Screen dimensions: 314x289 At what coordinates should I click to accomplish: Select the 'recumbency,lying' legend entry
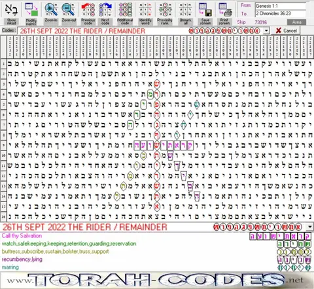coord(22,260)
